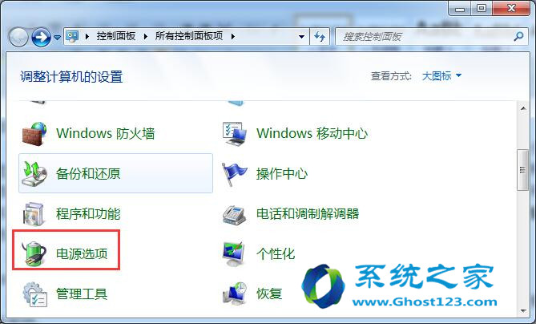The height and width of the screenshot is (324, 536).
Task: Click the 备份和还原 disc icon
Action: (x=34, y=174)
